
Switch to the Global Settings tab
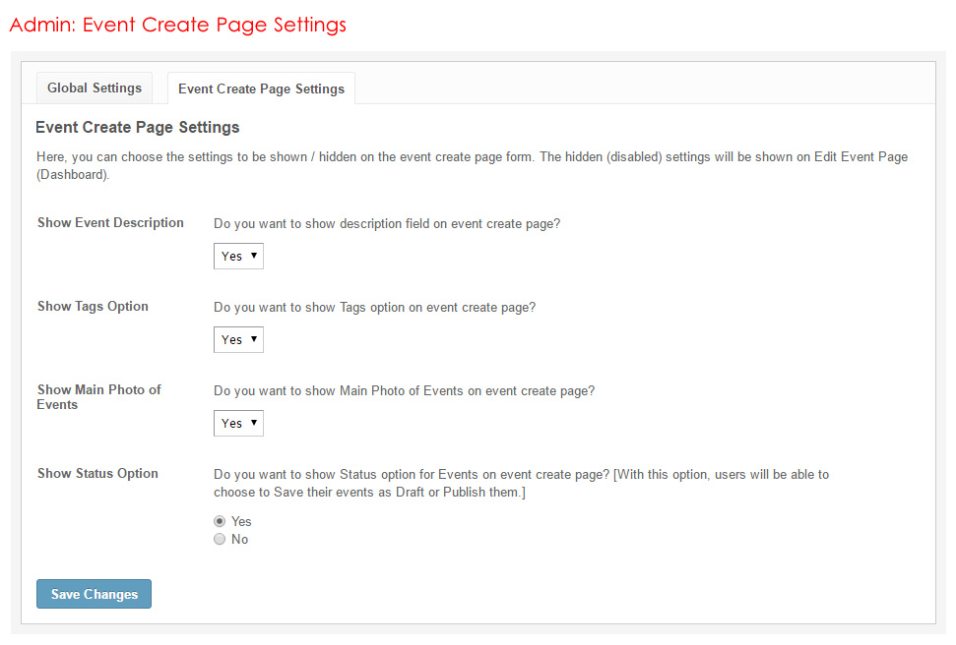[x=95, y=88]
